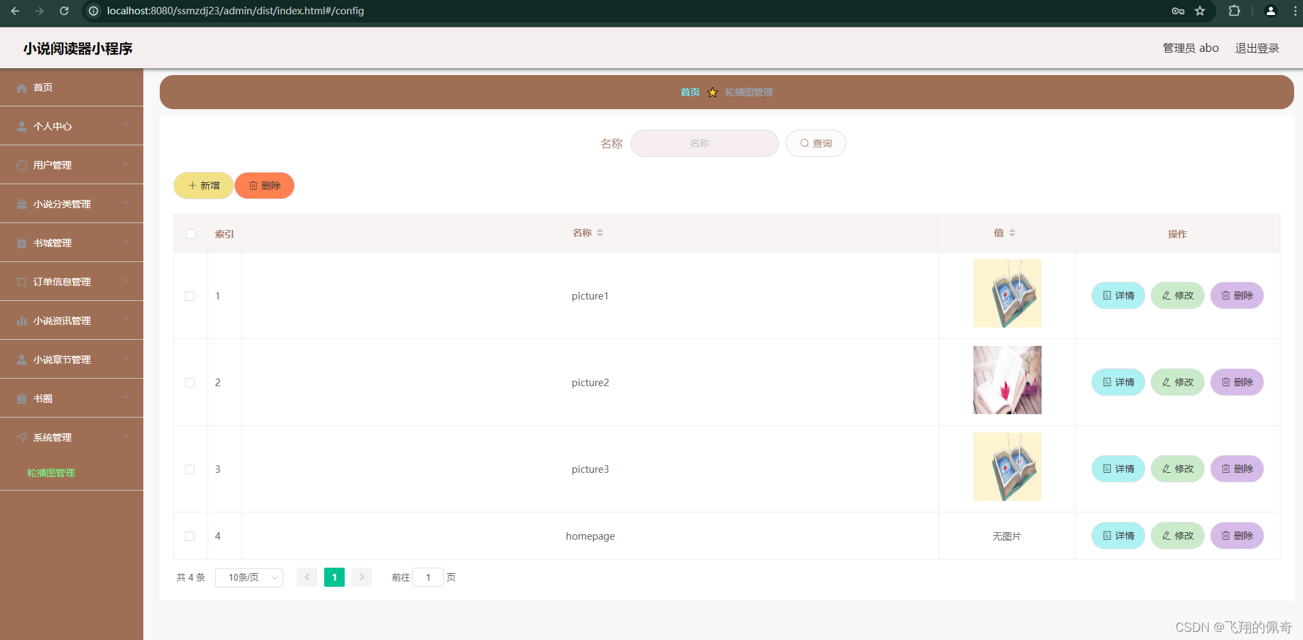Screen dimensions: 1303x640
Task: Click the 查询 search button
Action: pyautogui.click(x=816, y=143)
